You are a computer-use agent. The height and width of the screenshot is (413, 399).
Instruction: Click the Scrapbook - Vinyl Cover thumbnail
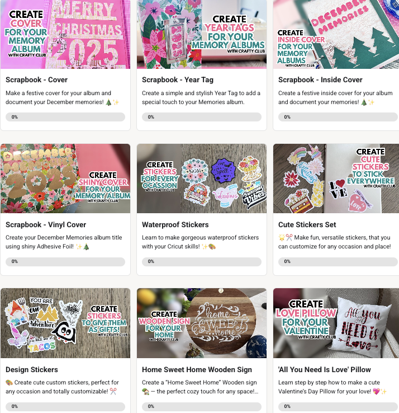(65, 179)
